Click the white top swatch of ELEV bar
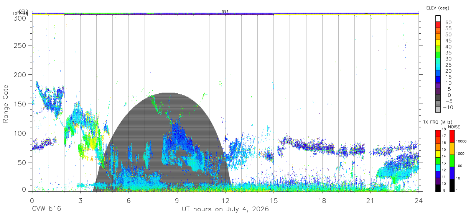471x217 pixels. point(438,18)
